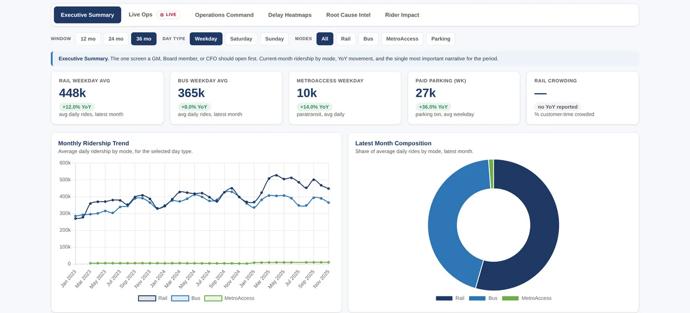Screen dimensions: 690x313
Task: Click the last Bus data point on trend
Action: (328, 203)
